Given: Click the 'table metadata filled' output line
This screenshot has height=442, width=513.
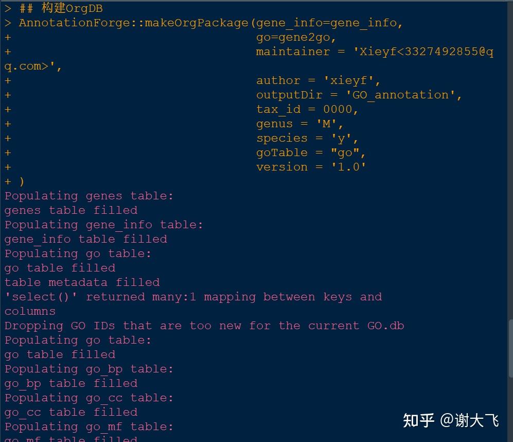Looking at the screenshot, I should 82,282.
